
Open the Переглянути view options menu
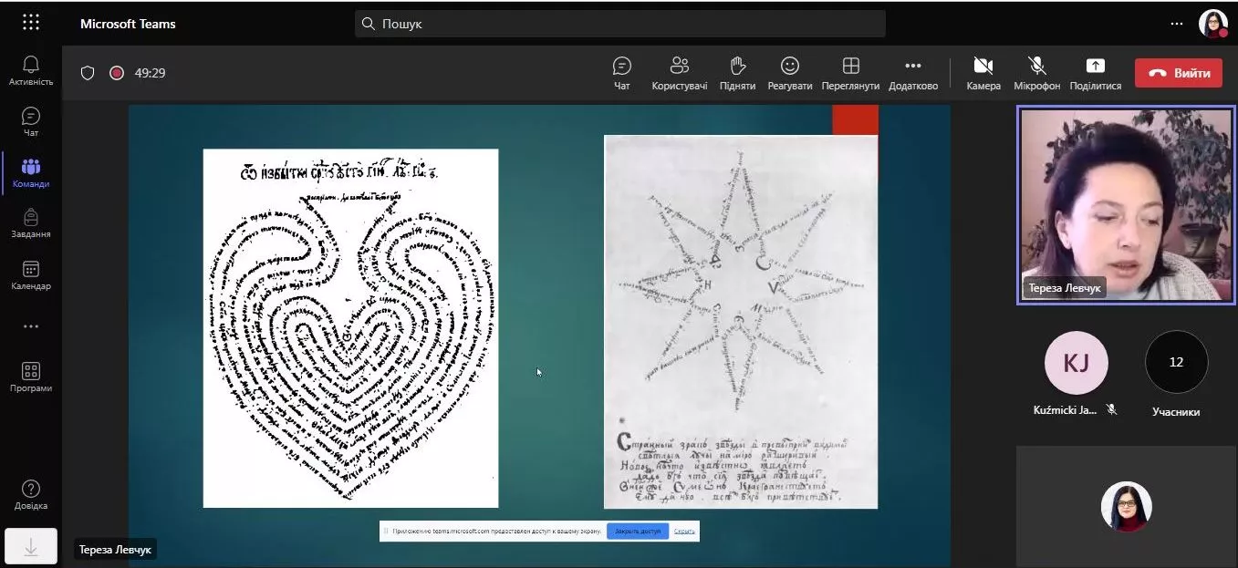click(x=850, y=73)
